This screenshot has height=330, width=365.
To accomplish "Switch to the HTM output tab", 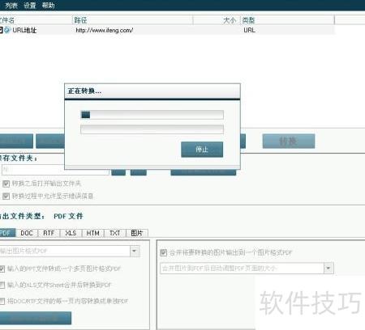I will coord(93,233).
